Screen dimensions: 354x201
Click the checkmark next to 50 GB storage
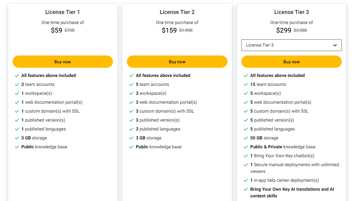tap(246, 138)
